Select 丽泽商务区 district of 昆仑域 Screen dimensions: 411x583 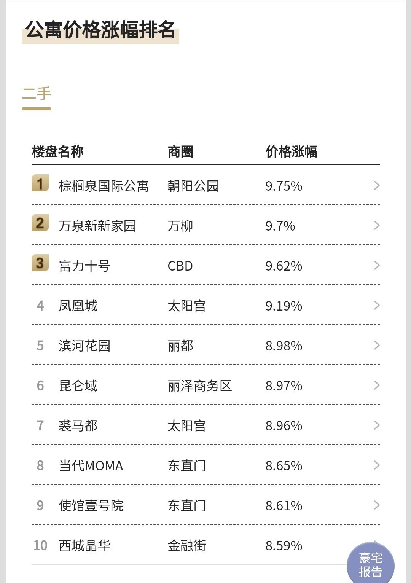click(x=200, y=385)
